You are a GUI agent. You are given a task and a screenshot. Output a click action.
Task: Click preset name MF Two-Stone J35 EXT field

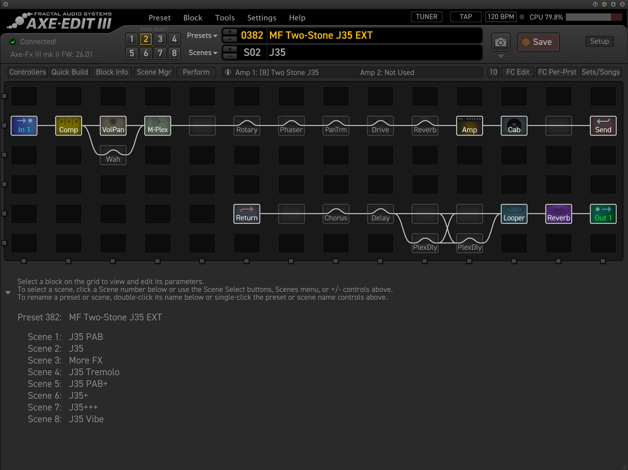pyautogui.click(x=375, y=35)
